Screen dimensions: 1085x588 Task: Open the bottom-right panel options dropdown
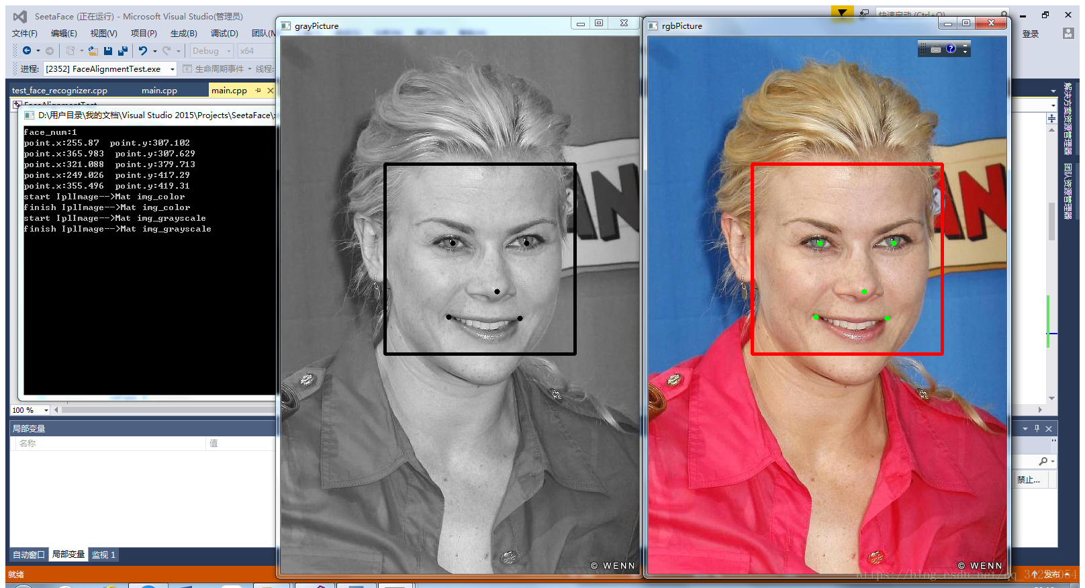pyautogui.click(x=1025, y=428)
